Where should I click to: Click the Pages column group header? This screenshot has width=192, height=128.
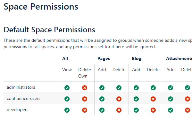[104, 59]
